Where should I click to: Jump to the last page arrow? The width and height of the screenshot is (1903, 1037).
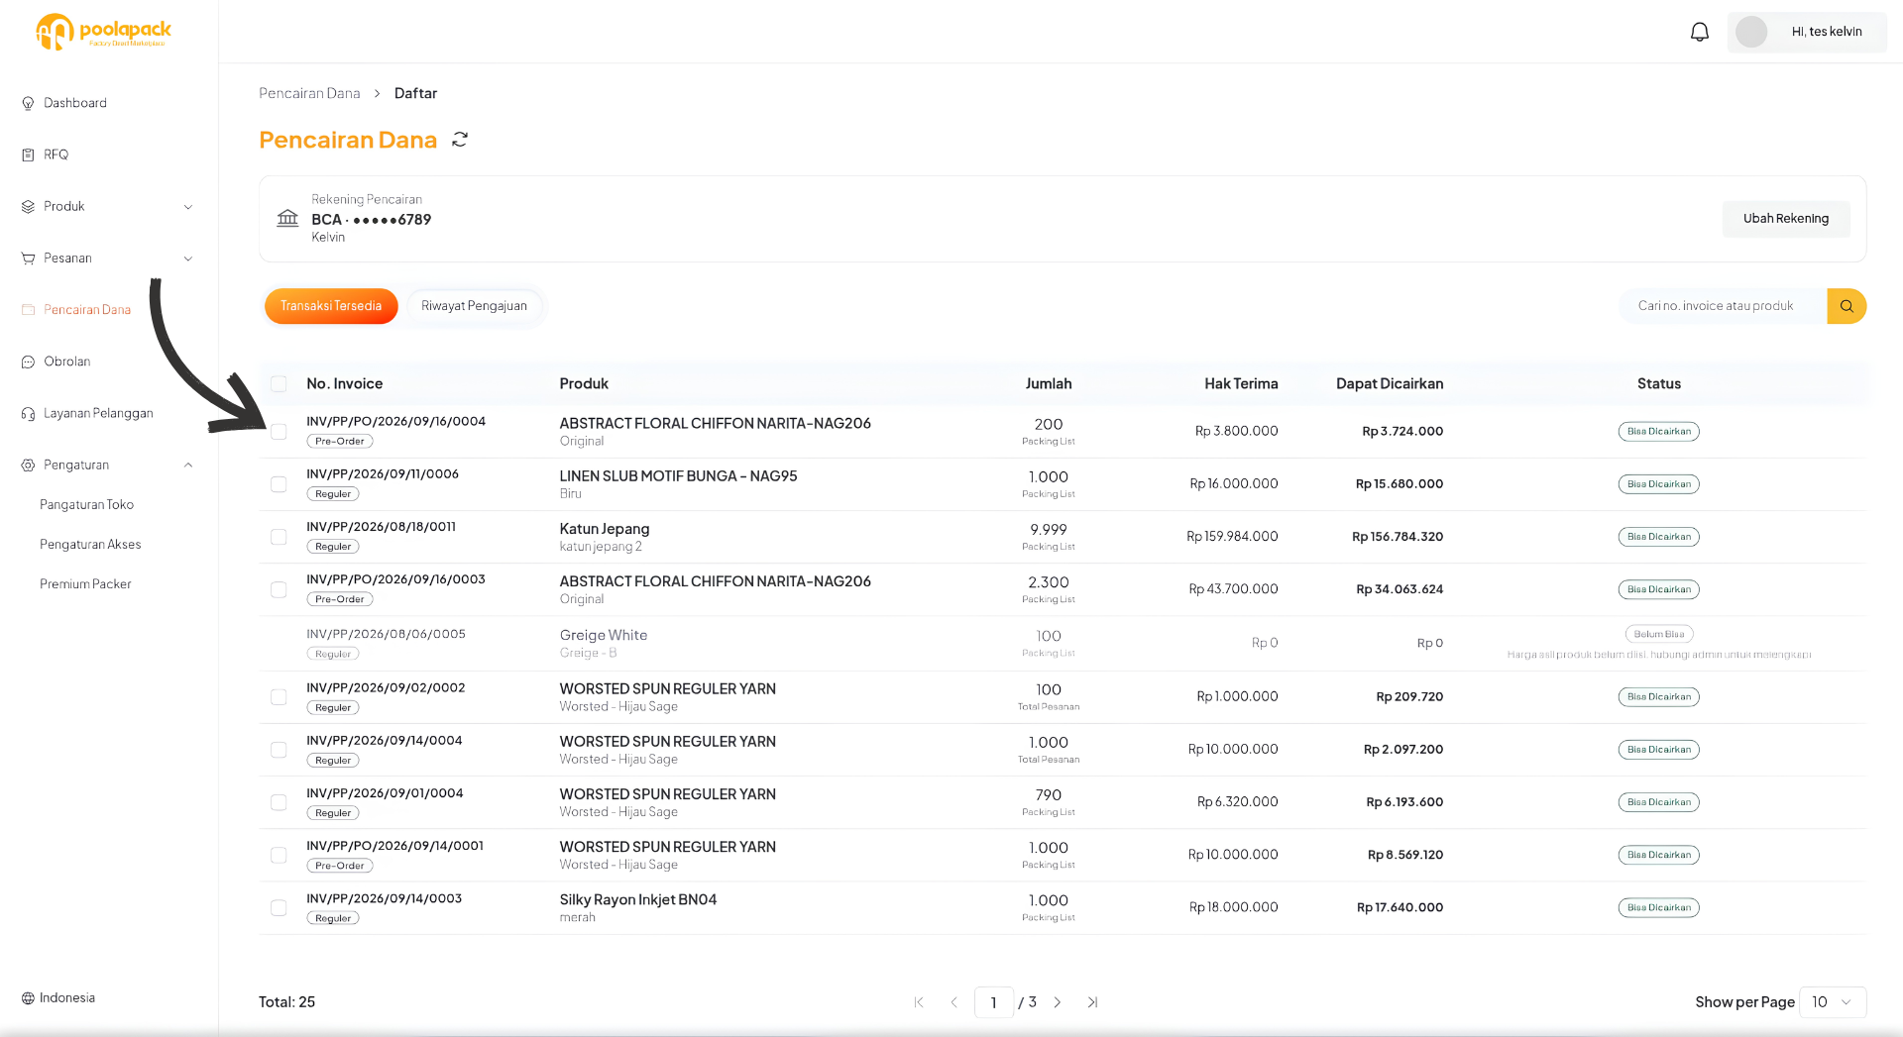1092,1002
